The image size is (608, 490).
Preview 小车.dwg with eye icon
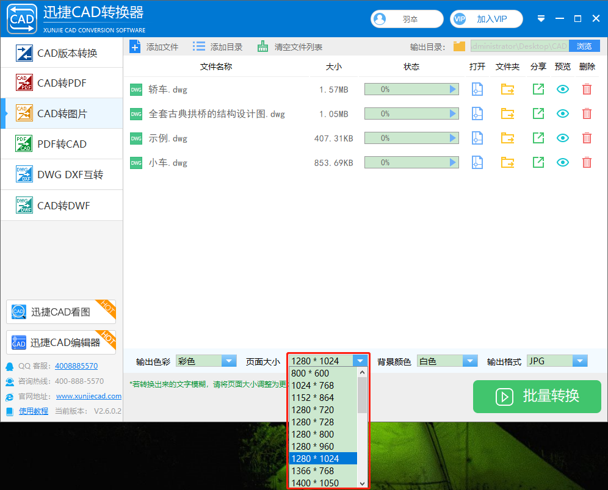(563, 163)
